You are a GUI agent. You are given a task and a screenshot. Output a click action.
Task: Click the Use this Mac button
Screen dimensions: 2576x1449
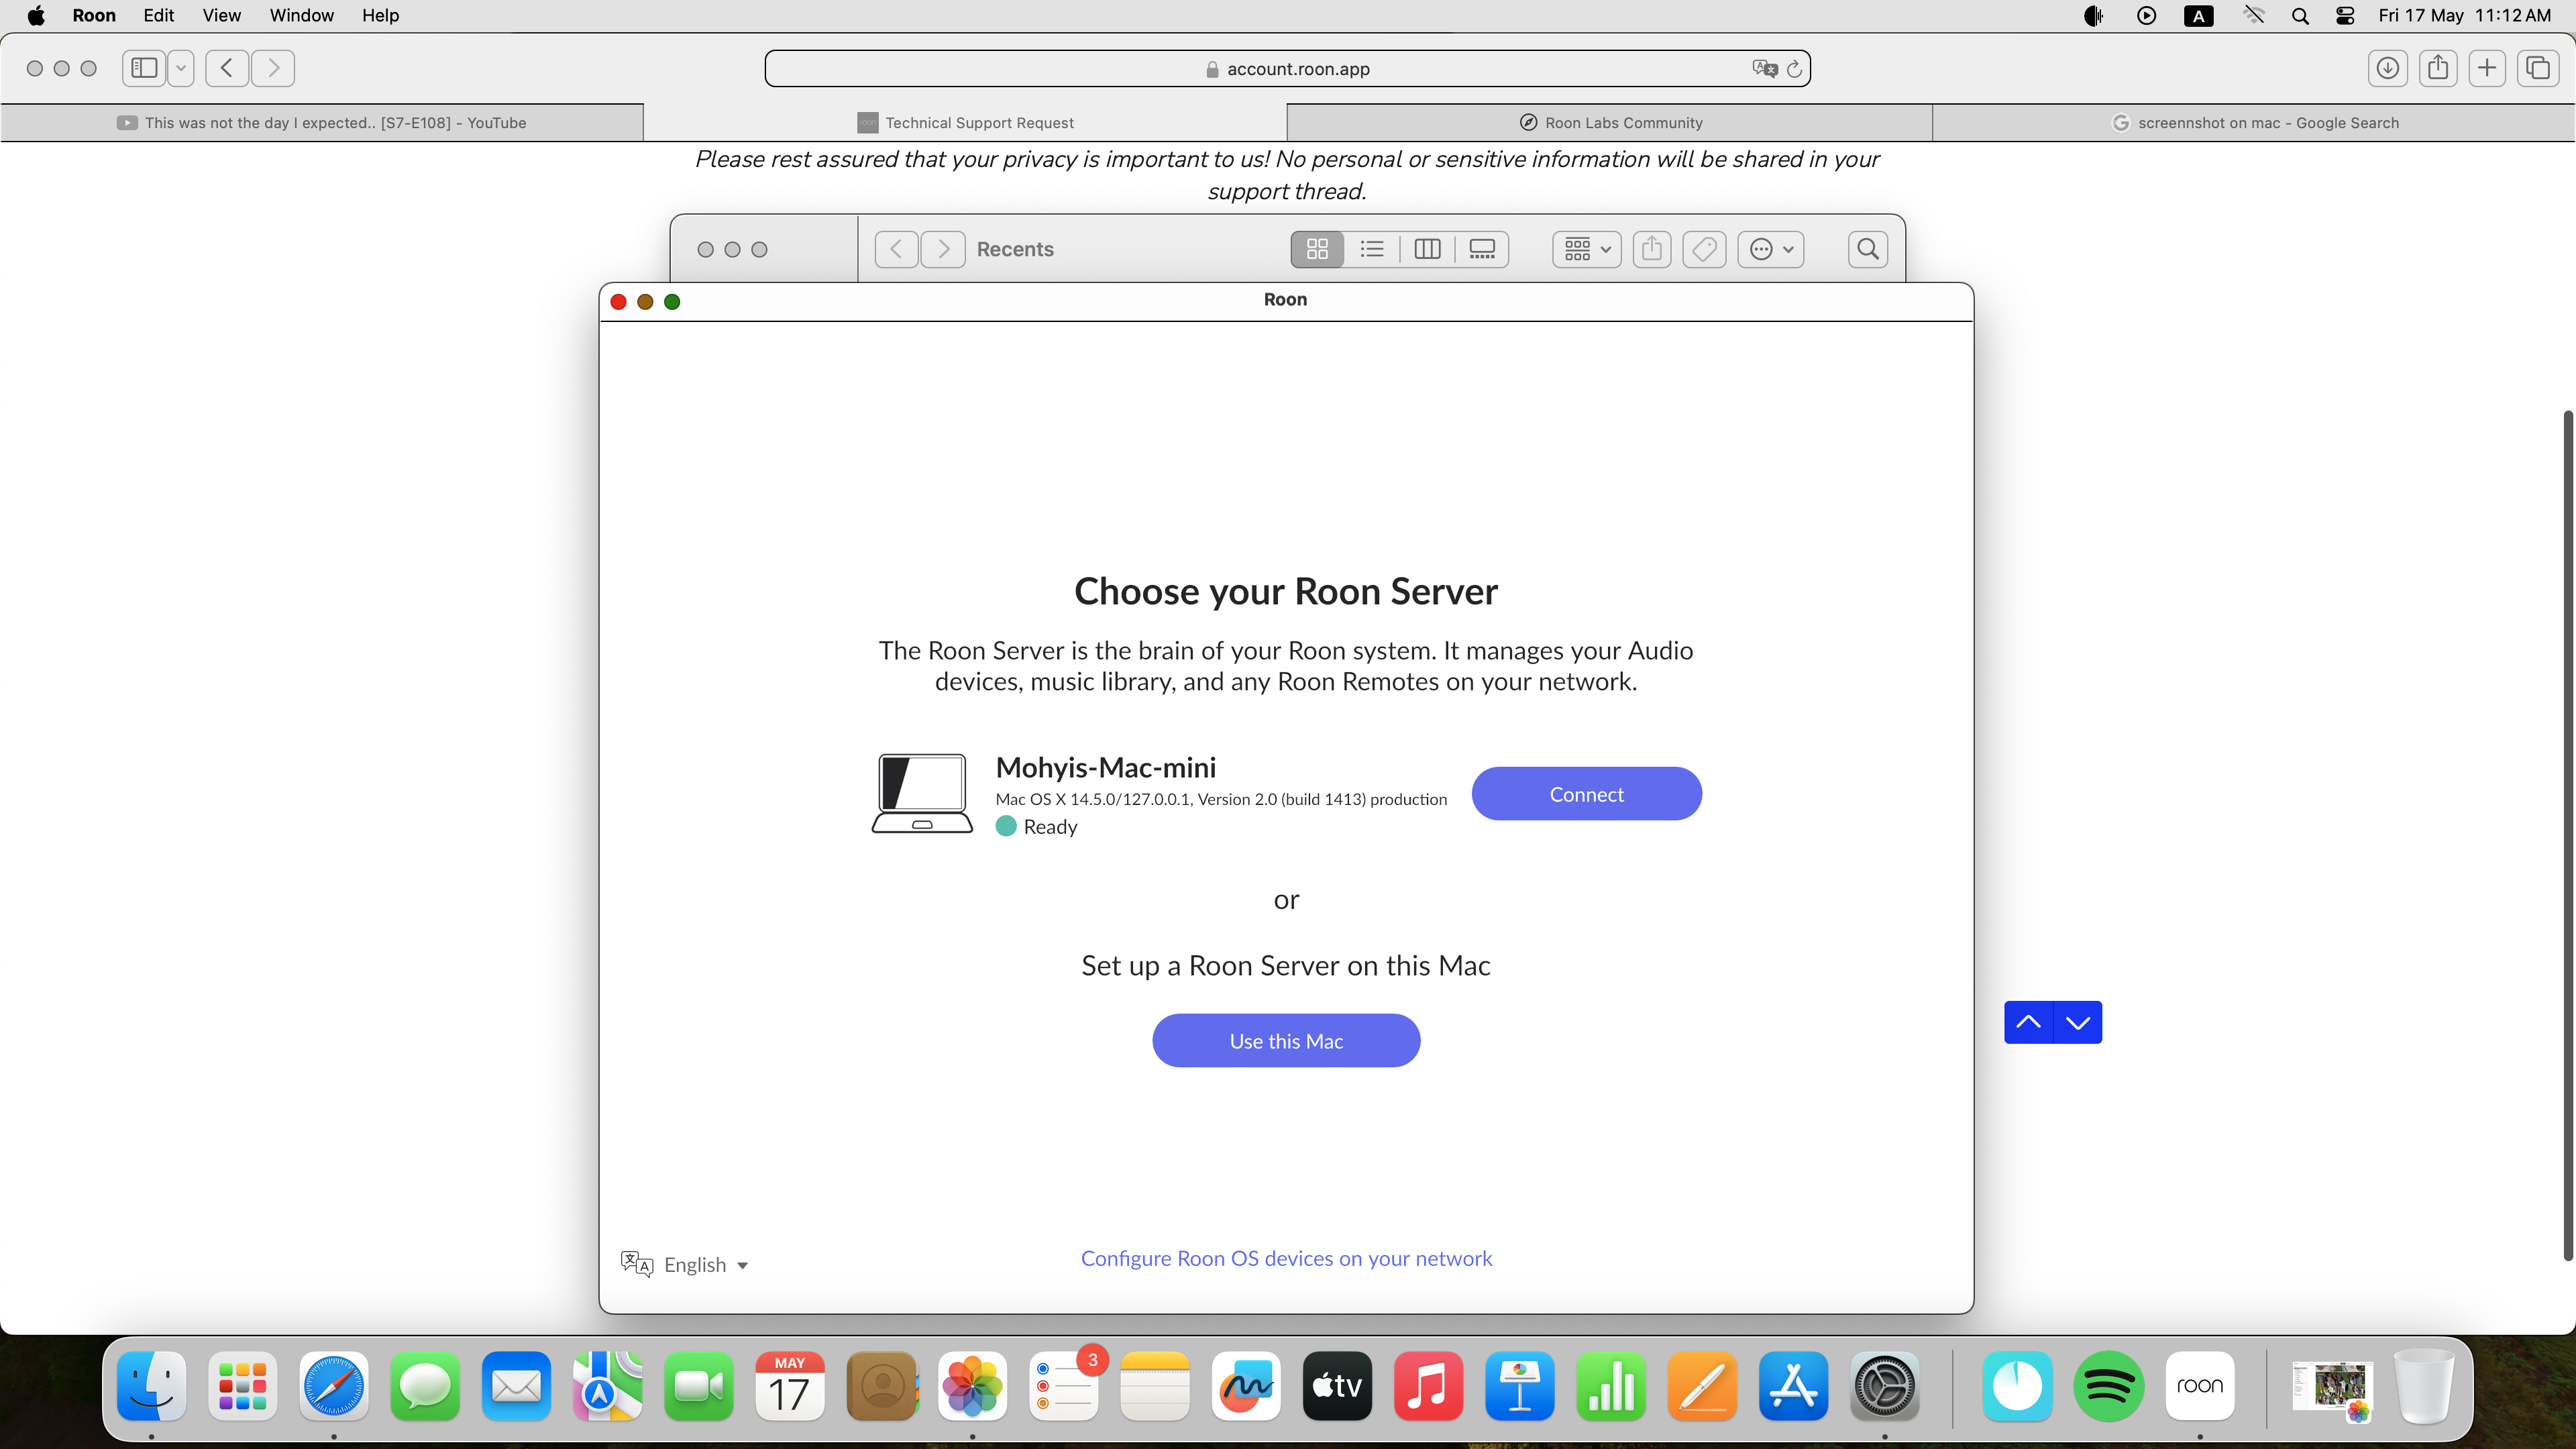1286,1041
